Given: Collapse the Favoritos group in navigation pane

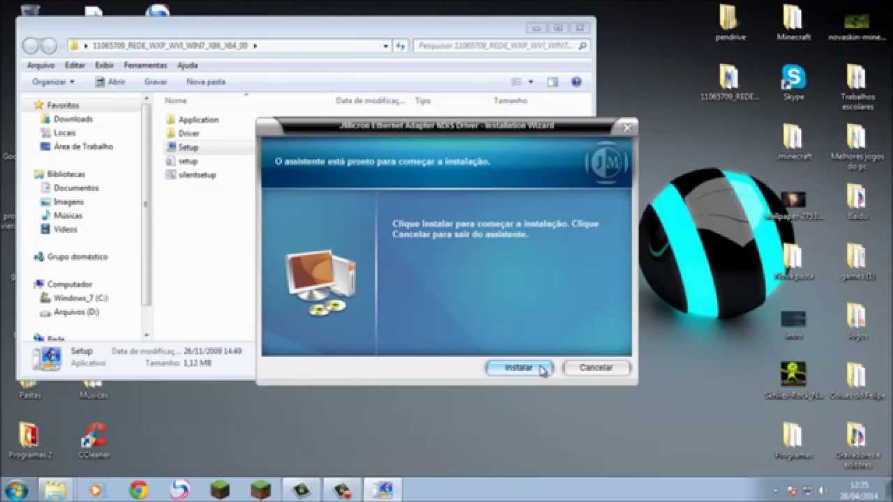Looking at the screenshot, I should [x=27, y=105].
